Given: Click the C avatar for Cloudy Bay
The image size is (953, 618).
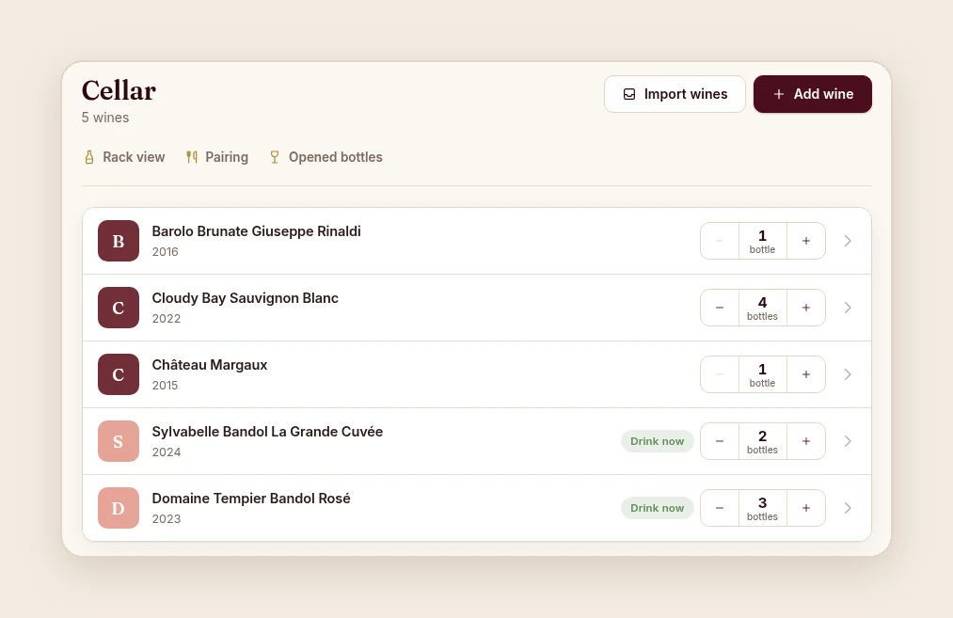Looking at the screenshot, I should [x=119, y=308].
